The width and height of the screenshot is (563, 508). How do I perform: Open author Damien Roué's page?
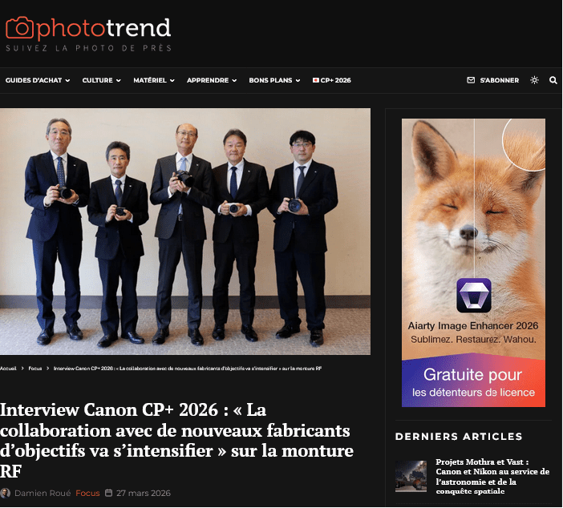43,493
